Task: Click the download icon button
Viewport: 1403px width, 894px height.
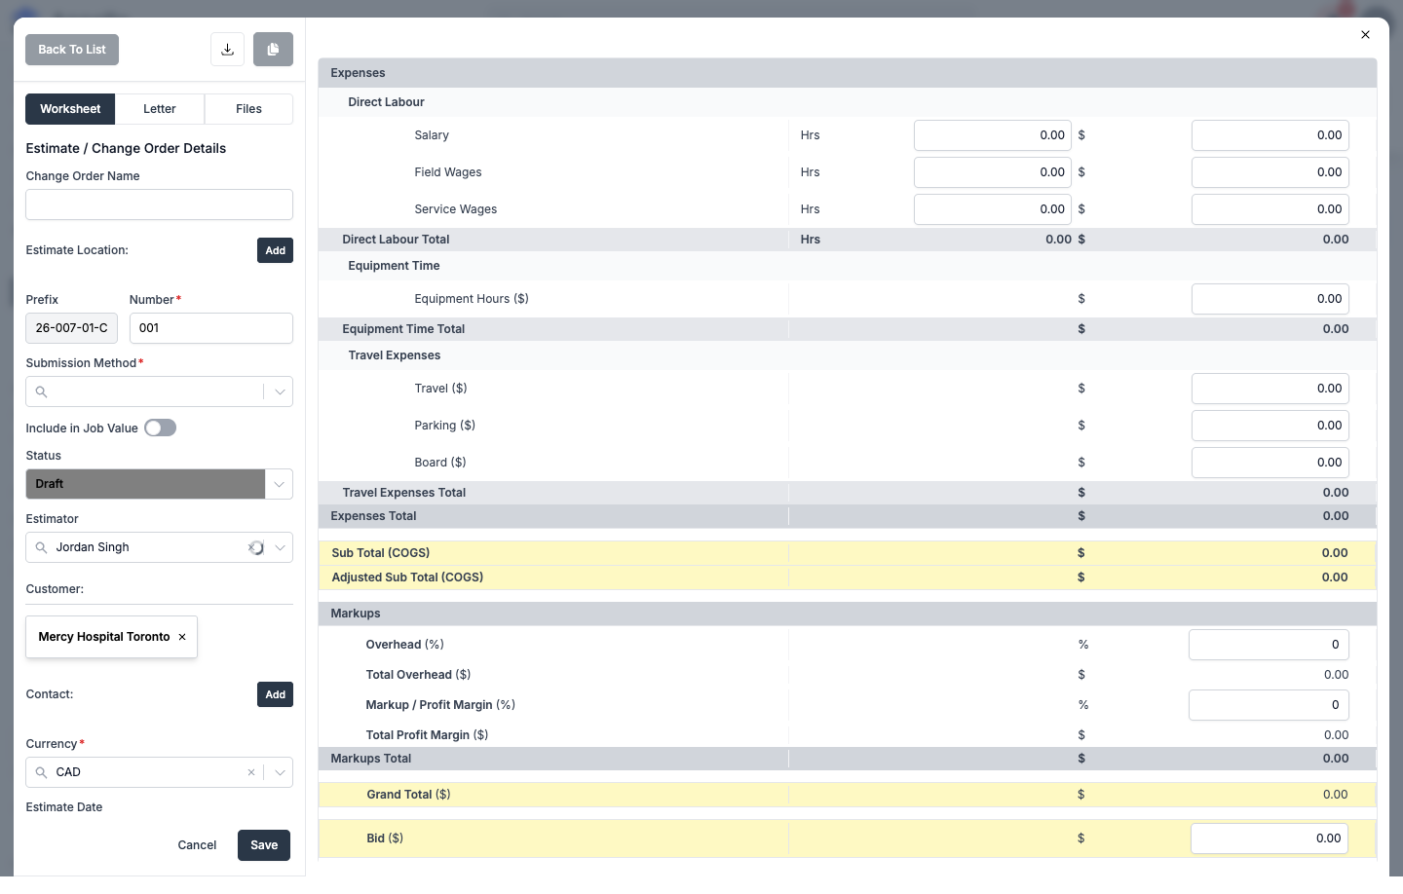Action: point(227,50)
